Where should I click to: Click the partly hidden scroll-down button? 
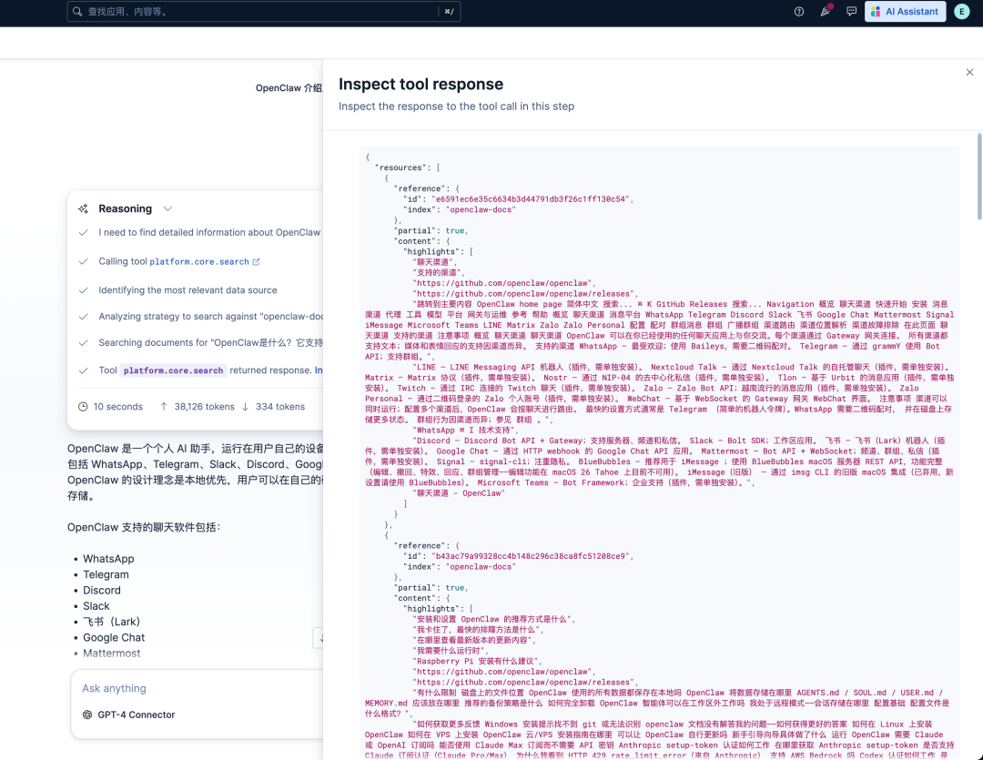(x=318, y=638)
